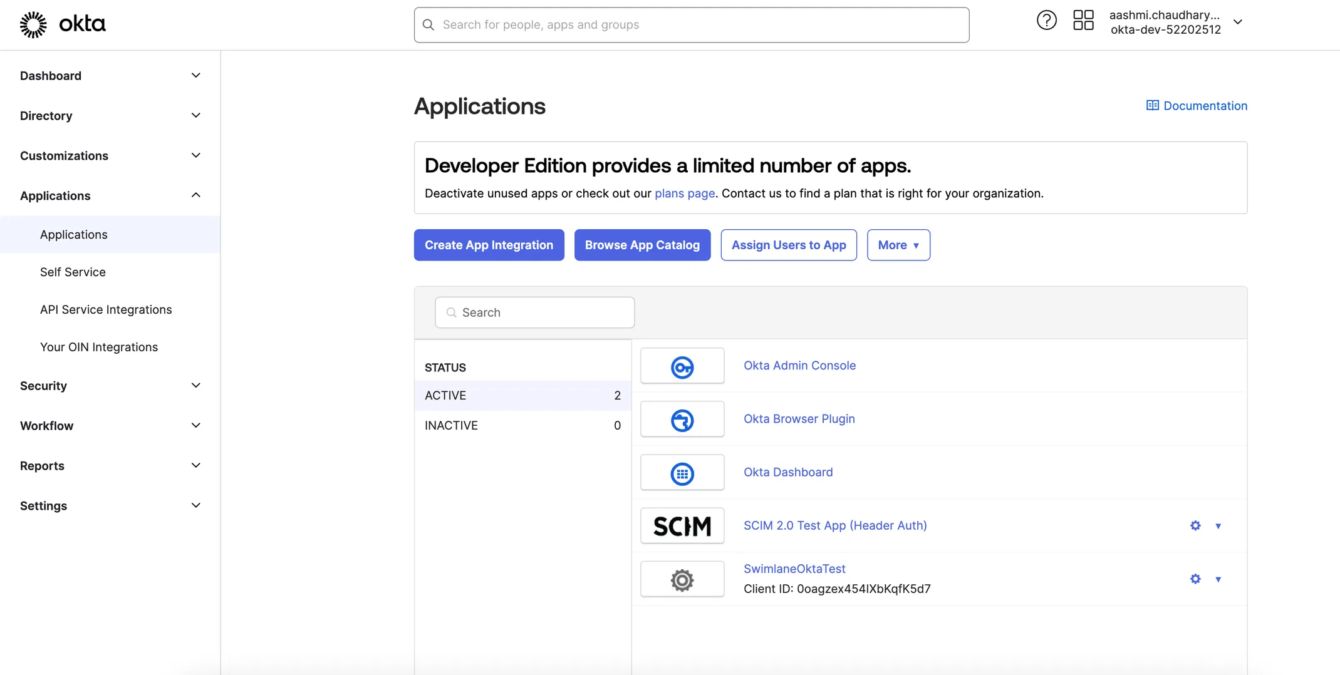Click the SCIM app logo
1340x675 pixels.
pyautogui.click(x=682, y=526)
